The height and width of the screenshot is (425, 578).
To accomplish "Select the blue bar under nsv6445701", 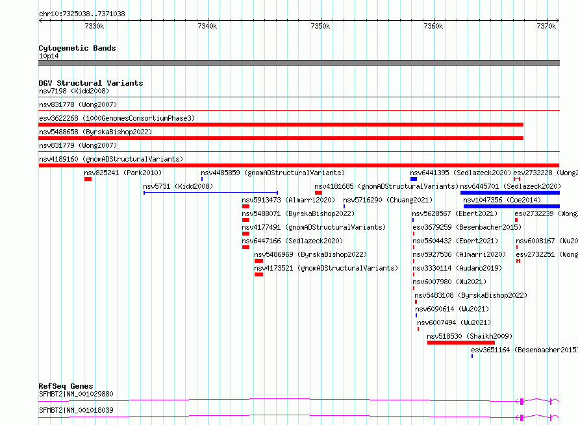I will click(510, 193).
